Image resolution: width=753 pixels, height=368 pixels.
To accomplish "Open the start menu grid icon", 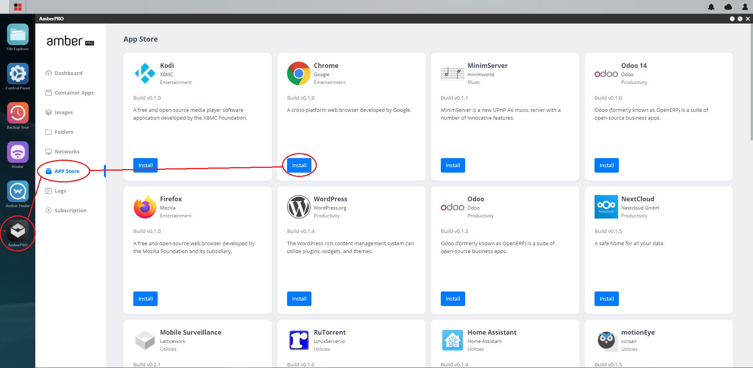I will tap(18, 7).
